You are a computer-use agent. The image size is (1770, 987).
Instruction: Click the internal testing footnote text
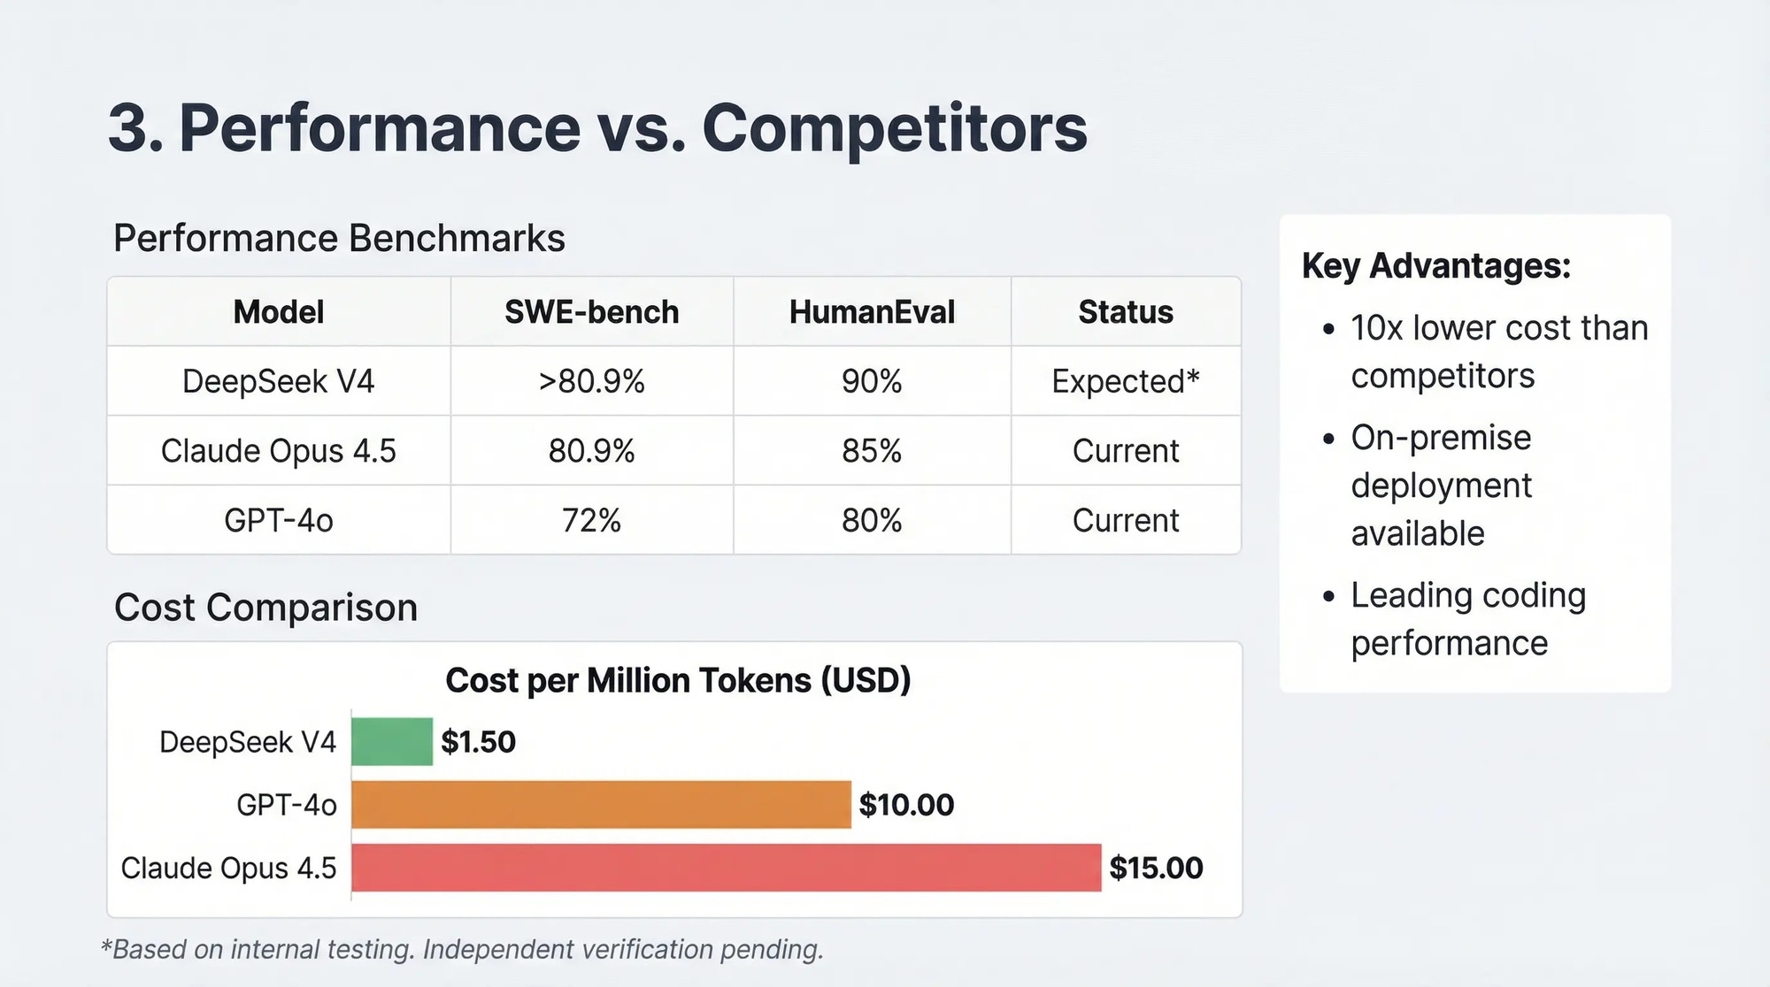[463, 949]
